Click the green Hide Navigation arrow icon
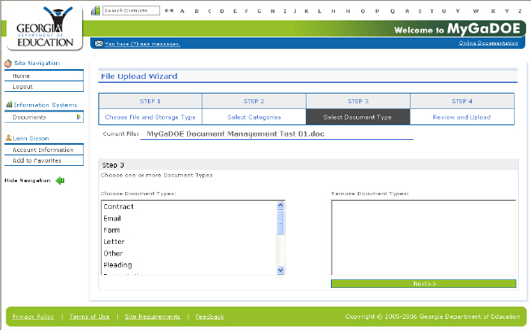This screenshot has width=531, height=331. click(60, 181)
